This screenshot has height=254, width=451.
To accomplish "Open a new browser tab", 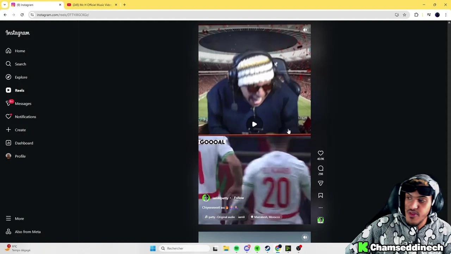I will click(x=124, y=5).
